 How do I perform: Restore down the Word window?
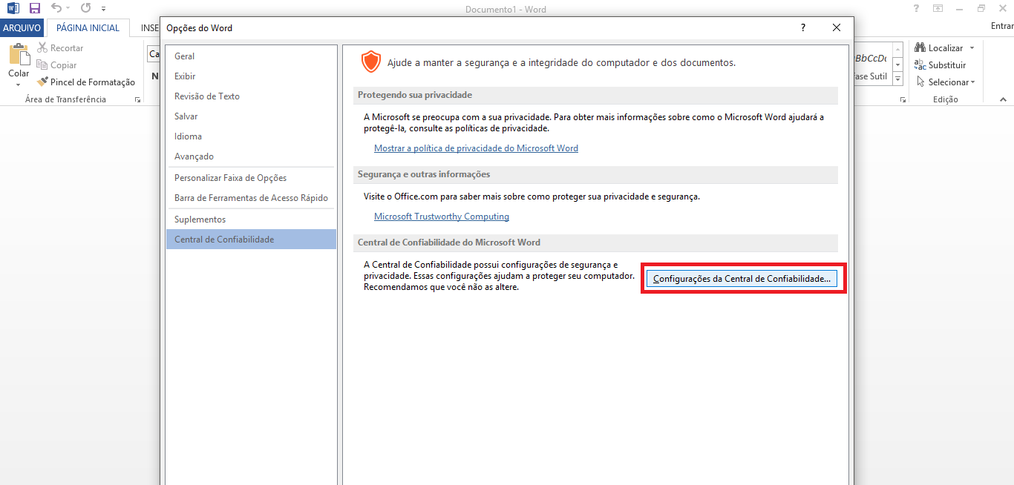tap(981, 8)
